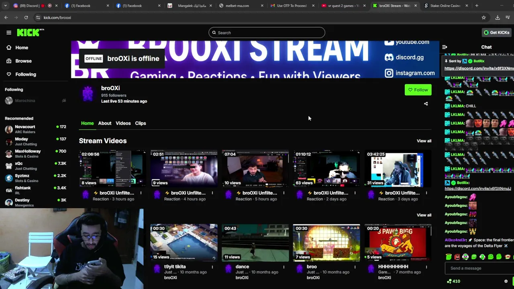Open the 01:10:12 stream video thumbnail

[326, 169]
